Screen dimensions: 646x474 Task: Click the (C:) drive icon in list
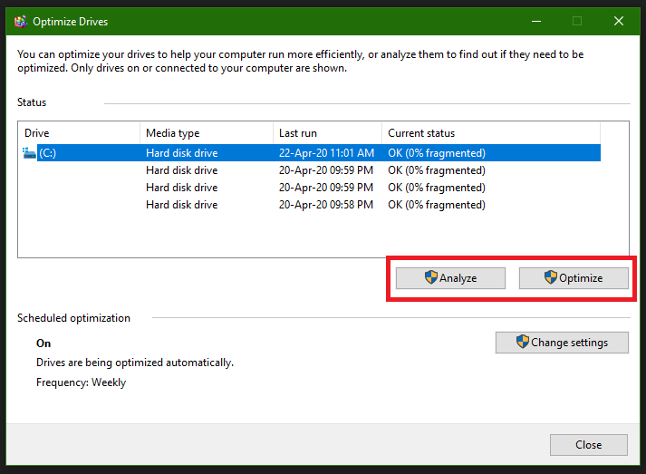(x=29, y=153)
